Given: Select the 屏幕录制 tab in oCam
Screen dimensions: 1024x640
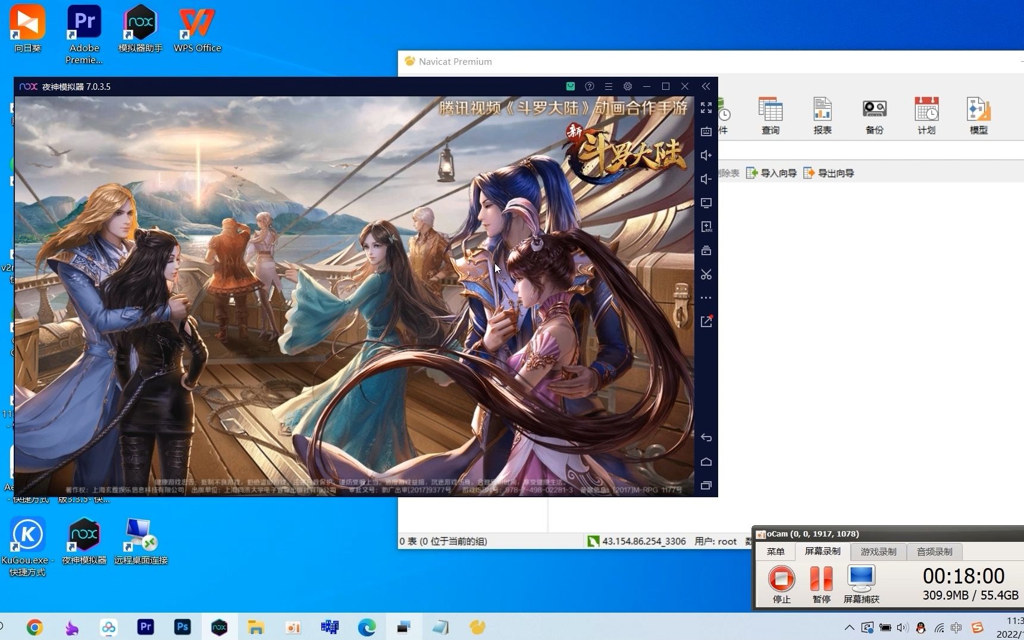Looking at the screenshot, I should 822,551.
